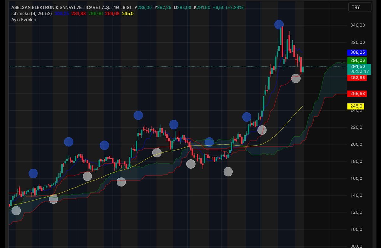Select the full moon marker beside the latest candles
This screenshot has width=381, height=248.
296,78
